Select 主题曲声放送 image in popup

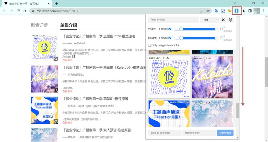coord(169,114)
